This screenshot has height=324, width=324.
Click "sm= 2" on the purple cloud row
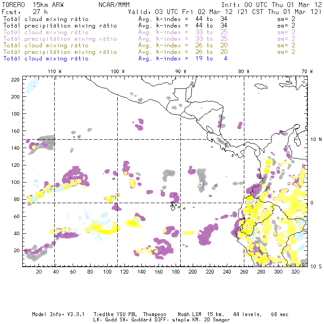coord(286,32)
